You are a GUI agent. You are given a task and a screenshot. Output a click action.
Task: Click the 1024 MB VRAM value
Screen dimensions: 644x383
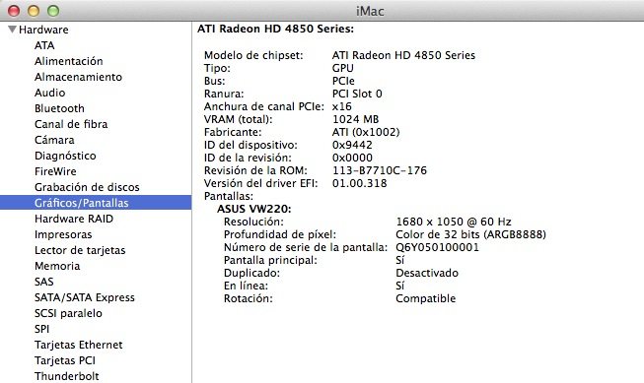[x=355, y=119]
